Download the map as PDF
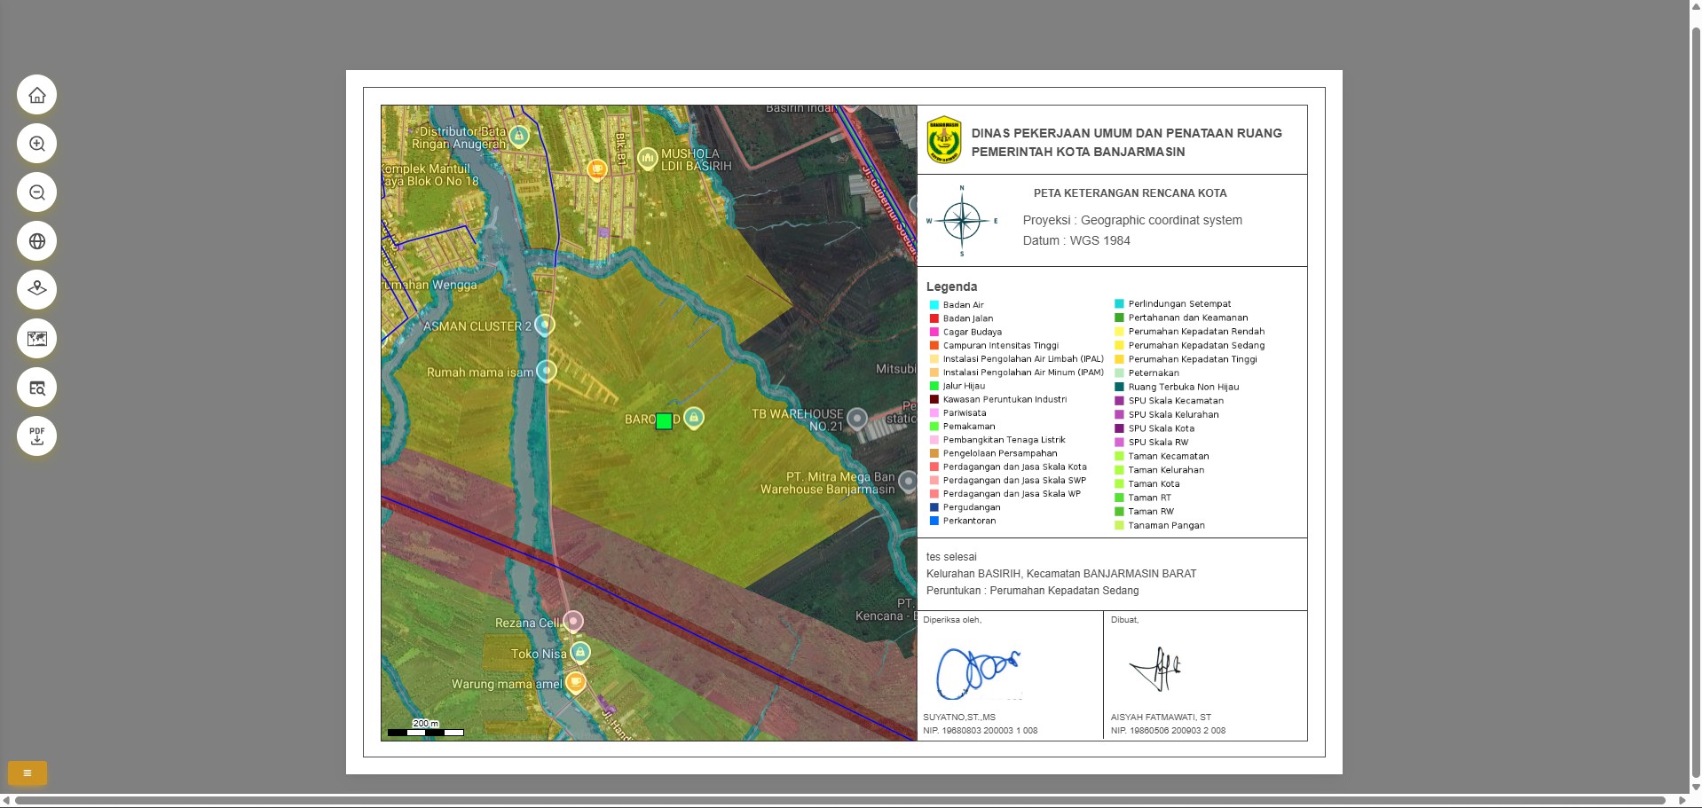The height and width of the screenshot is (808, 1702). click(x=36, y=436)
